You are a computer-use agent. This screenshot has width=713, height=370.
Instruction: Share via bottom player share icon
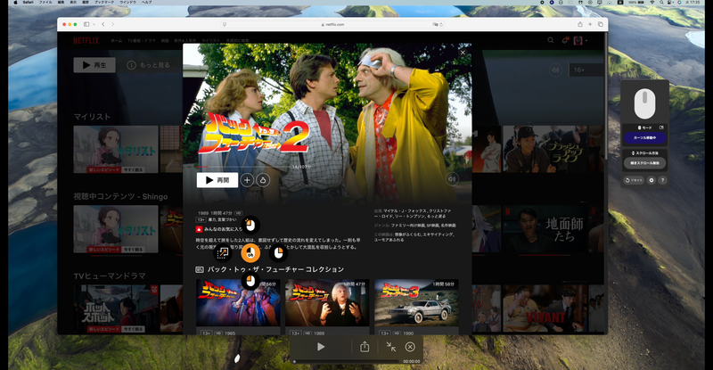[x=365, y=347]
